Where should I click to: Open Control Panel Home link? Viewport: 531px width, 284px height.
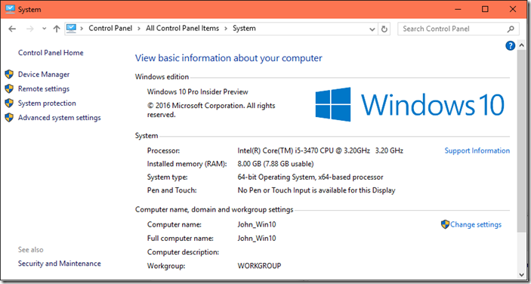click(x=51, y=53)
